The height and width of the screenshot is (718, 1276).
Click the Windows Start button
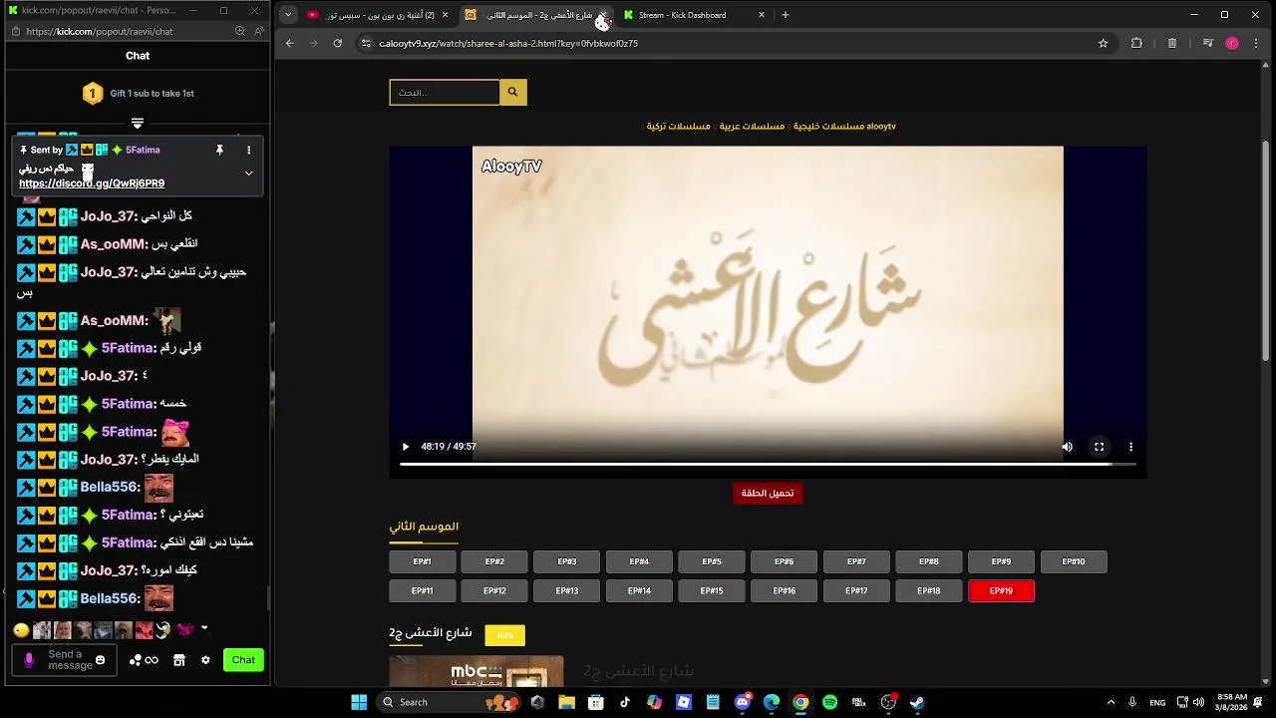tap(359, 702)
